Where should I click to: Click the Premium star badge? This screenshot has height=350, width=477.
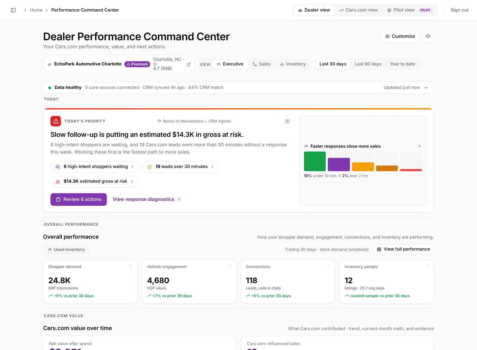click(x=137, y=64)
